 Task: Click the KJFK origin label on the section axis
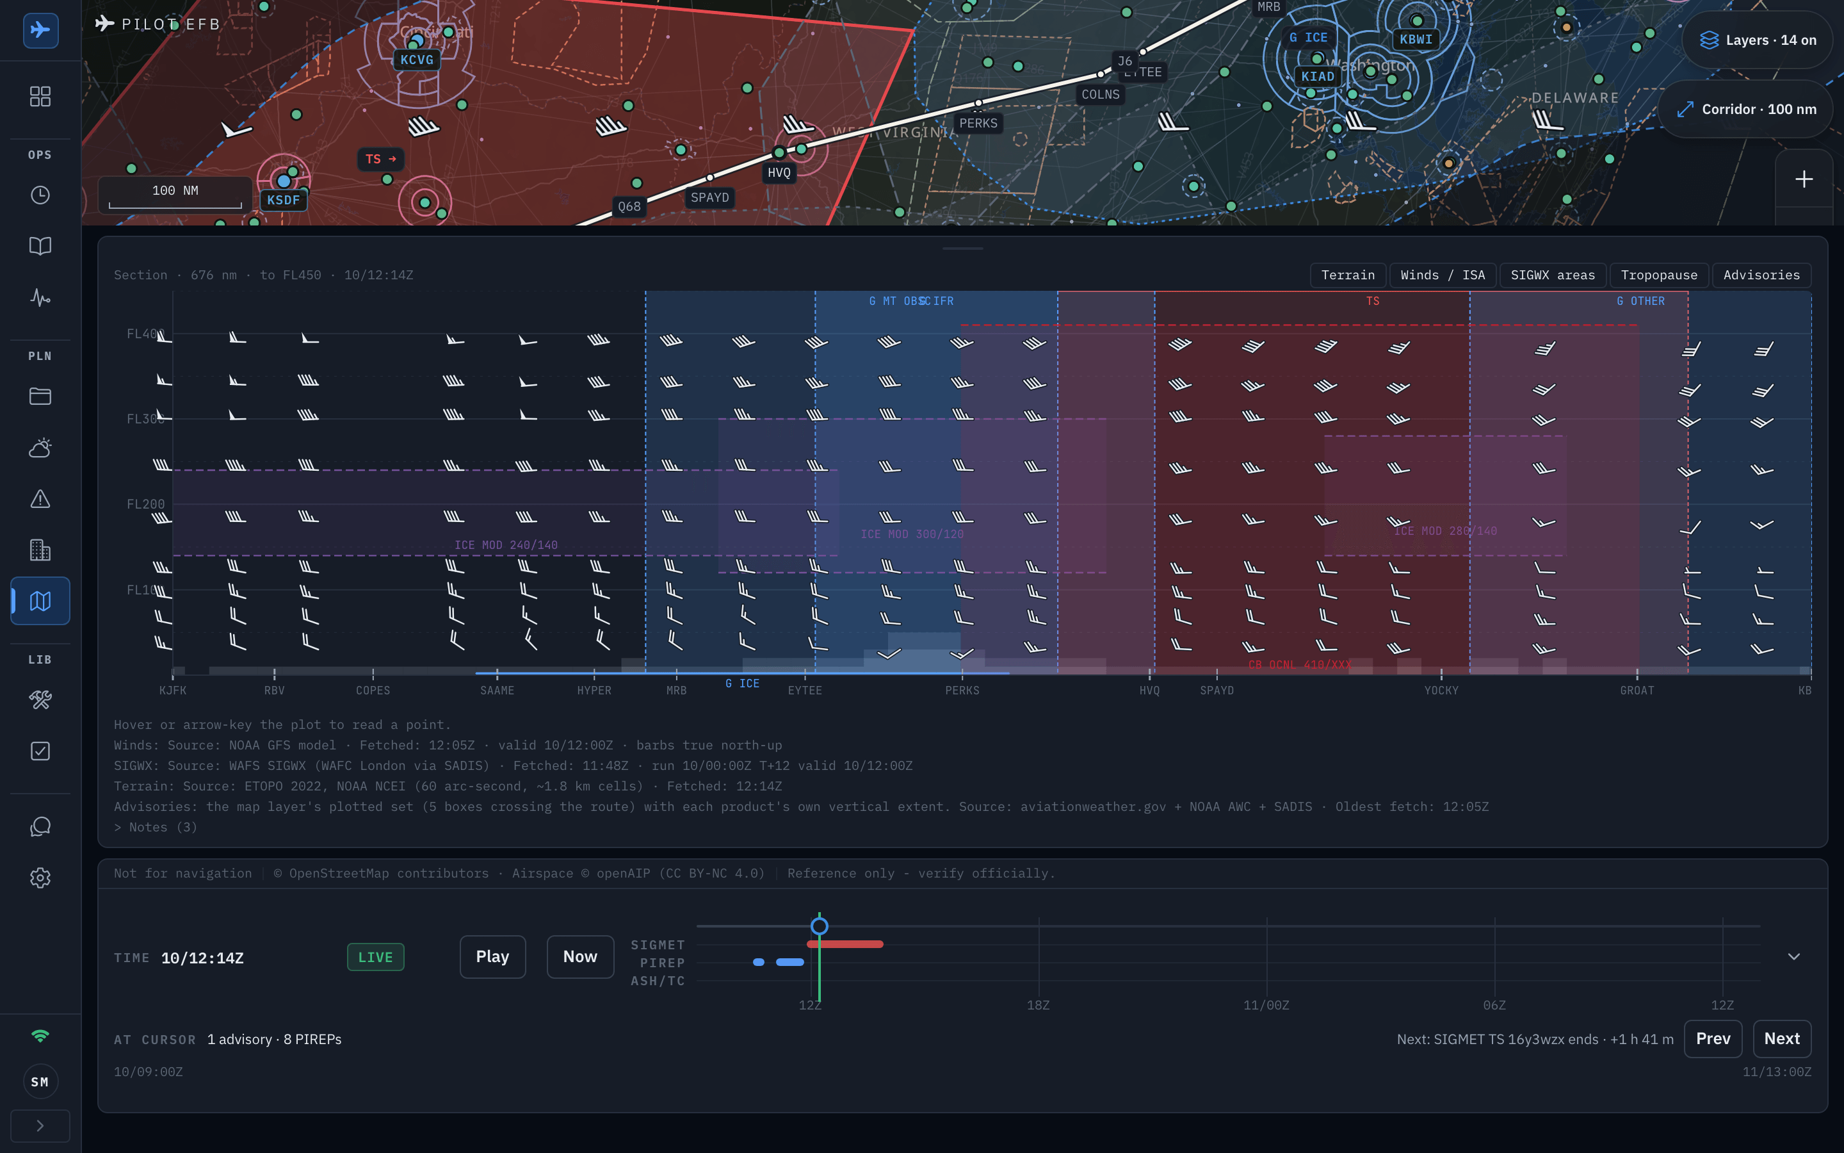point(173,691)
